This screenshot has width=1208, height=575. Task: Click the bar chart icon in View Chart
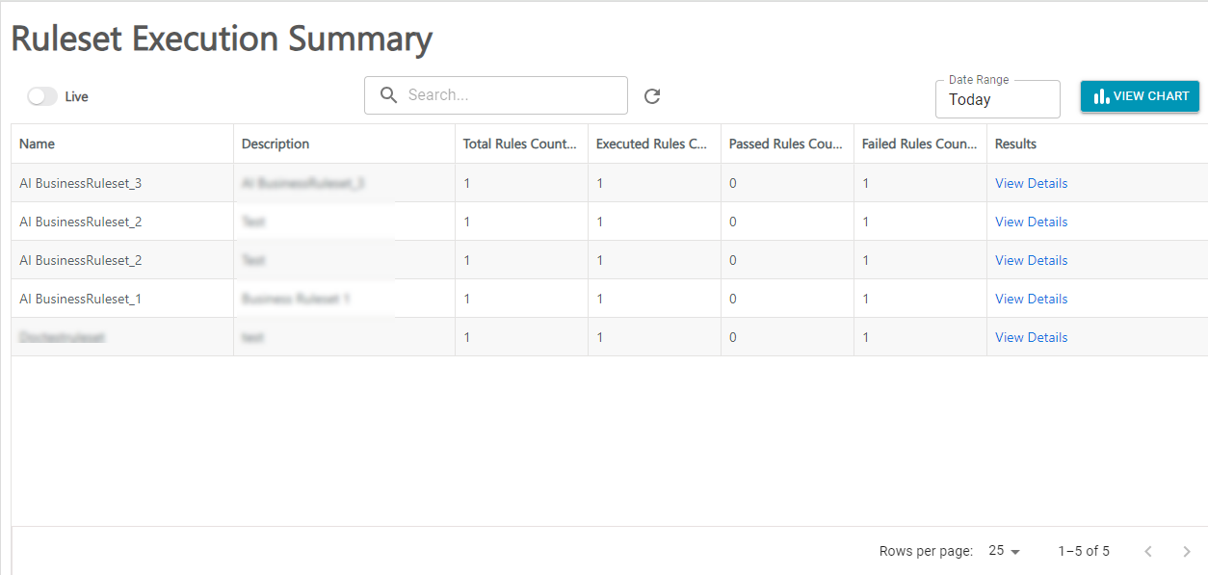pyautogui.click(x=1101, y=96)
